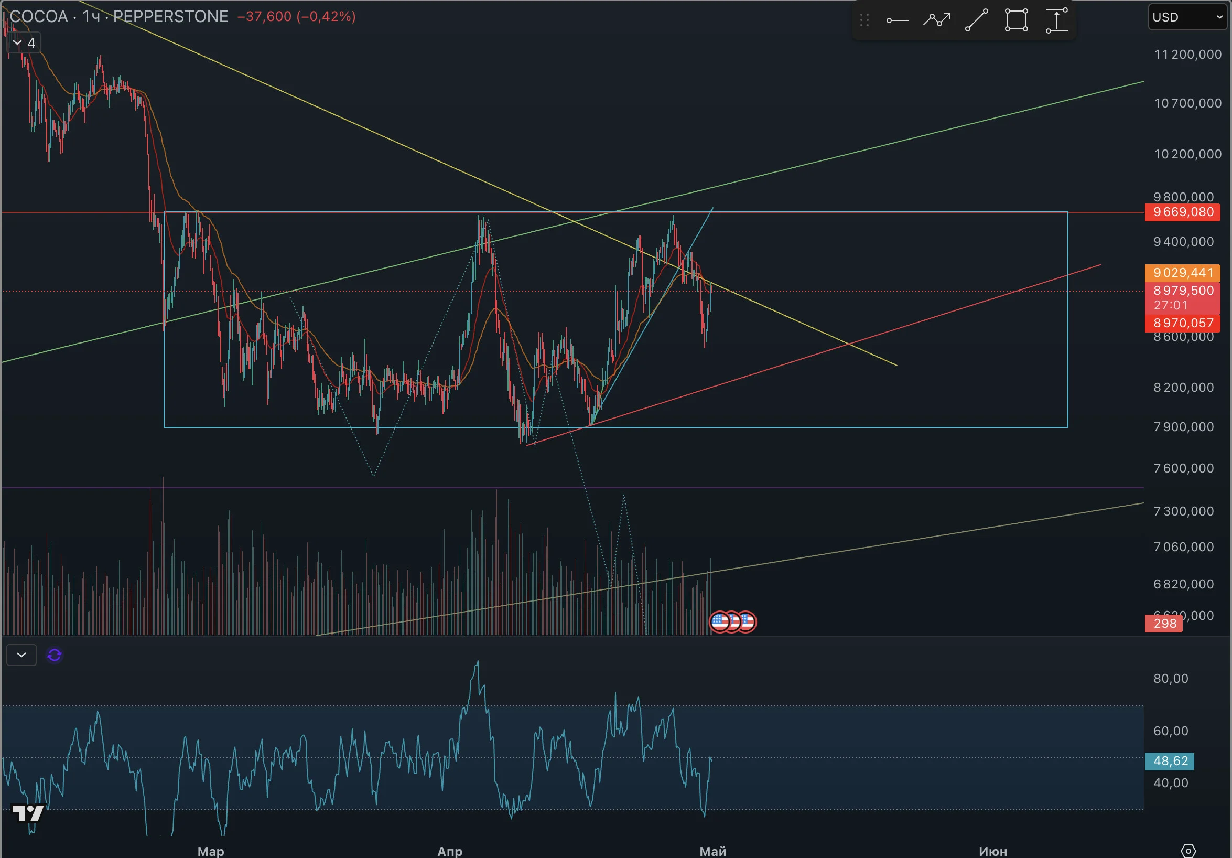This screenshot has width=1232, height=858.
Task: Click the 11 200,000 price scale value
Action: tap(1187, 54)
